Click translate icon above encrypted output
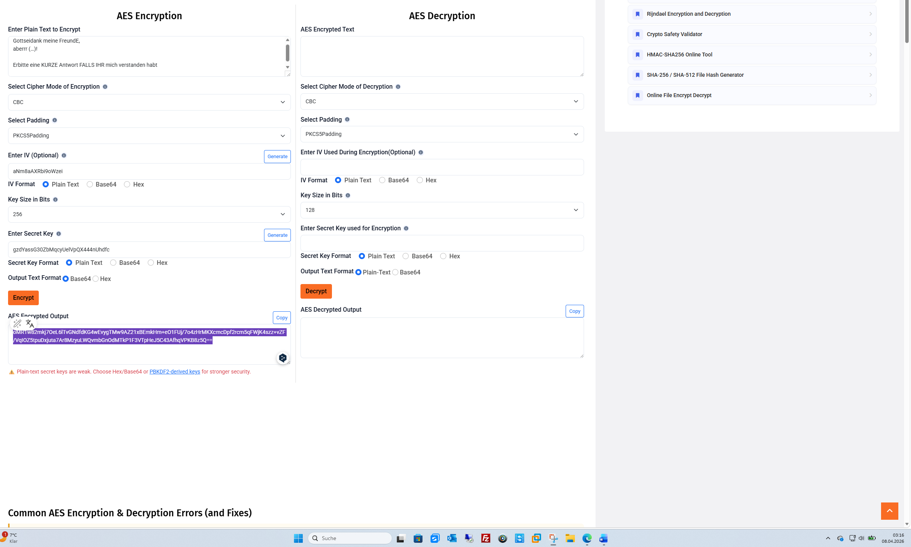The height and width of the screenshot is (547, 911). coord(30,324)
